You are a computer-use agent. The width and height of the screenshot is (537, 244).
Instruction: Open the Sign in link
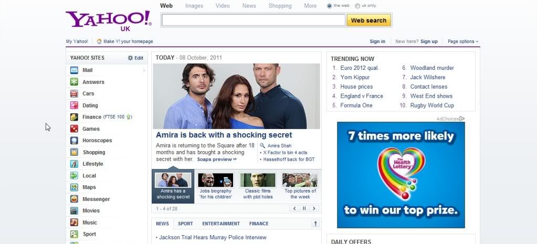coord(377,41)
